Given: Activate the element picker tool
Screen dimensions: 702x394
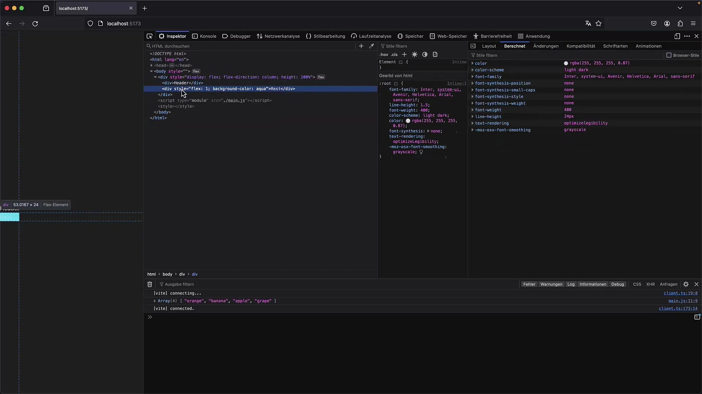Looking at the screenshot, I should (x=150, y=36).
